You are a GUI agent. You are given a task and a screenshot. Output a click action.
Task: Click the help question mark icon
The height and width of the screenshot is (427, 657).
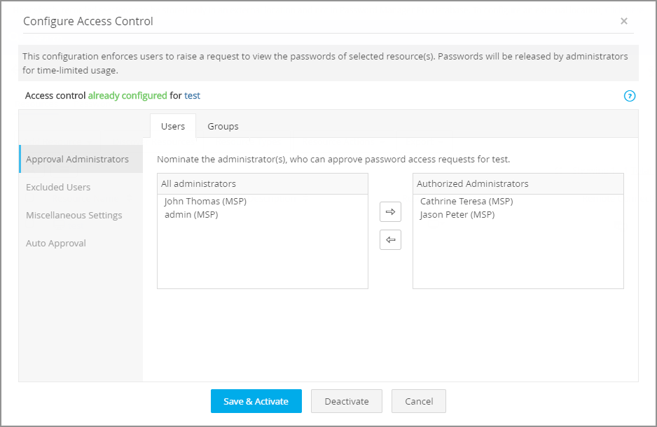[629, 96]
